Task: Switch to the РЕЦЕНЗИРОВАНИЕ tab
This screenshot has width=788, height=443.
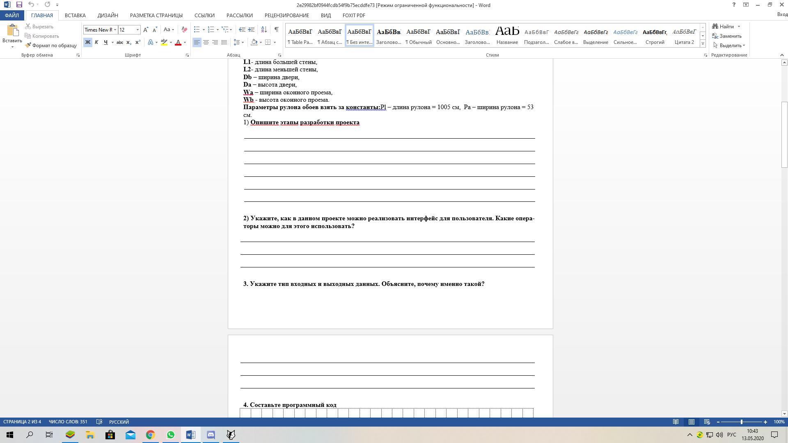Action: point(286,15)
